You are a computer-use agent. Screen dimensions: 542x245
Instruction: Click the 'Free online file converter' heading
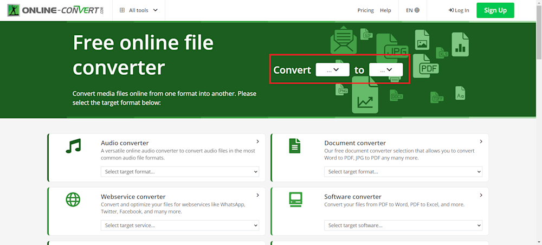143,55
